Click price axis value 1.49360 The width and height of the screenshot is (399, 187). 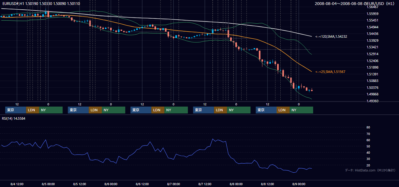372,101
